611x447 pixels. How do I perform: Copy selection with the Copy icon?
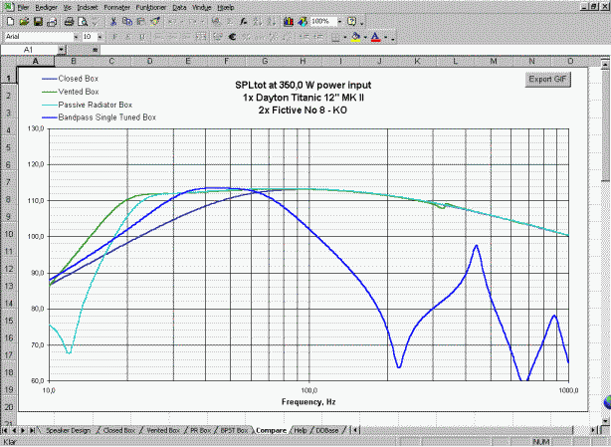click(x=127, y=22)
